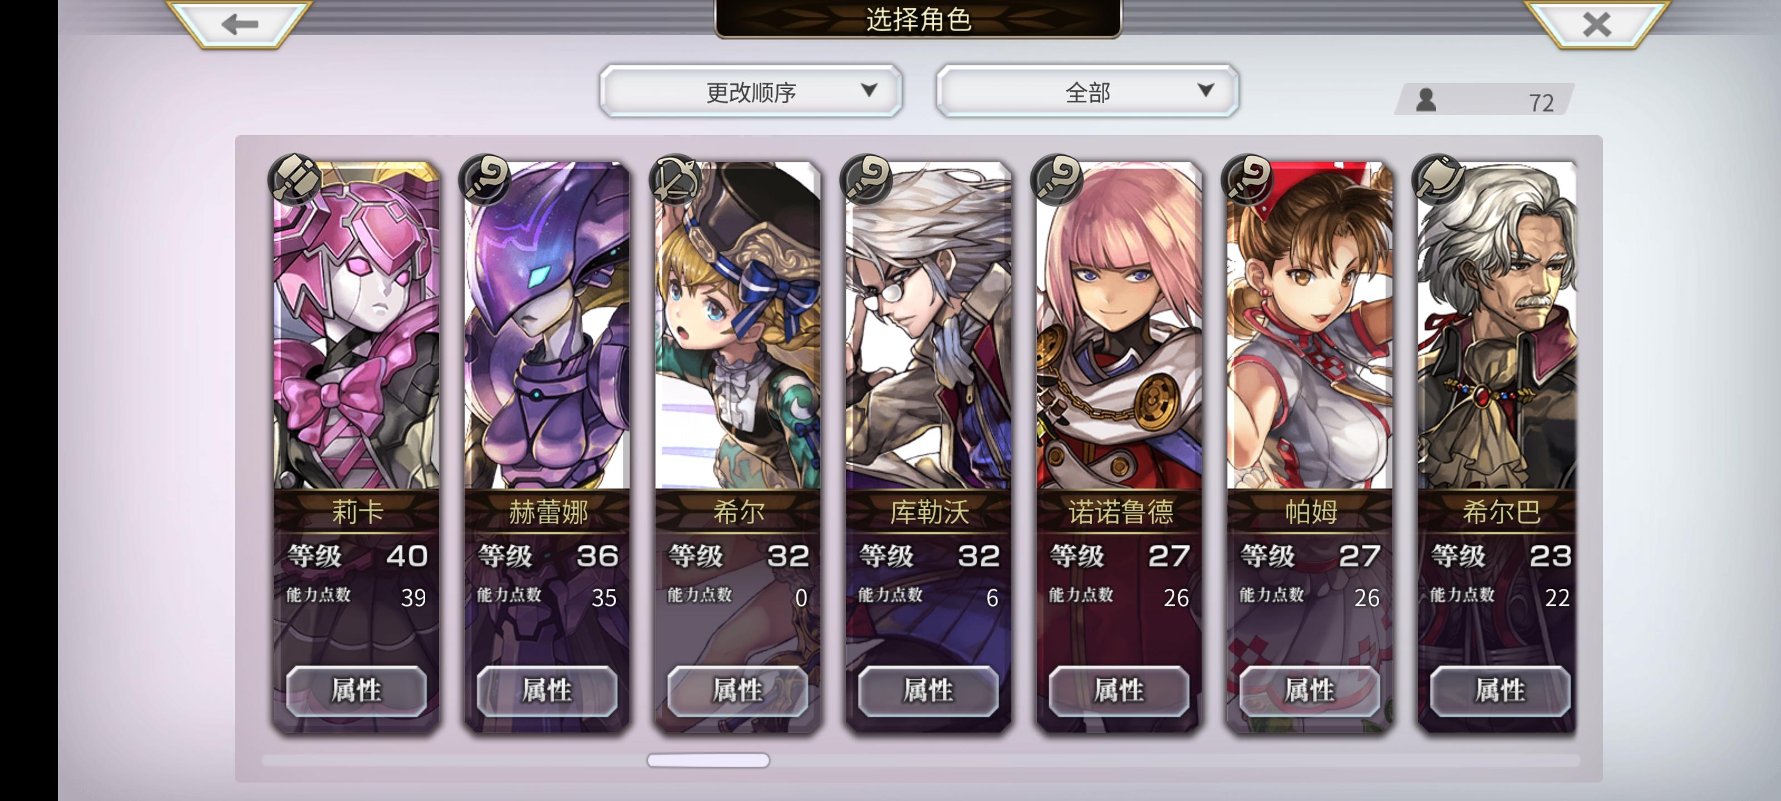
Task: Open 属性 for 帕姆
Action: coord(1310,690)
